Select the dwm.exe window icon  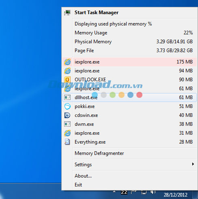tap(67, 124)
